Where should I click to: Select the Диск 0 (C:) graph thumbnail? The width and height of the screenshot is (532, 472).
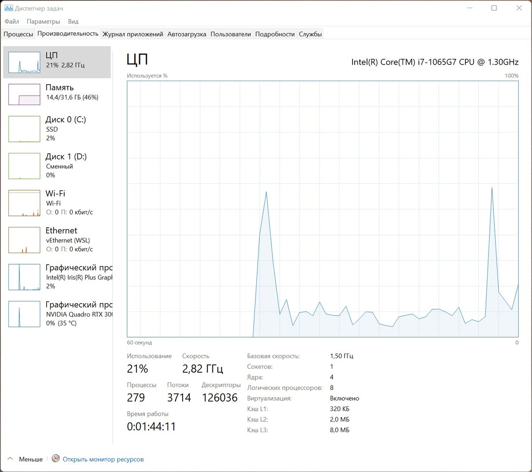click(24, 129)
